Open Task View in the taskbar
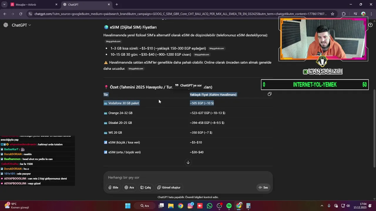The height and width of the screenshot is (211, 376). coord(161,206)
